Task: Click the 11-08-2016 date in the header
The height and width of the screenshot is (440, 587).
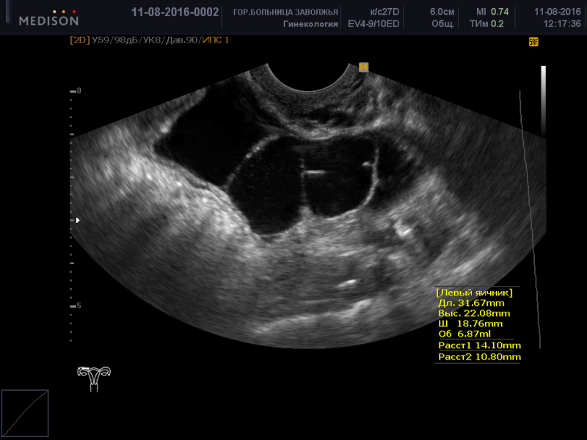Action: (558, 12)
